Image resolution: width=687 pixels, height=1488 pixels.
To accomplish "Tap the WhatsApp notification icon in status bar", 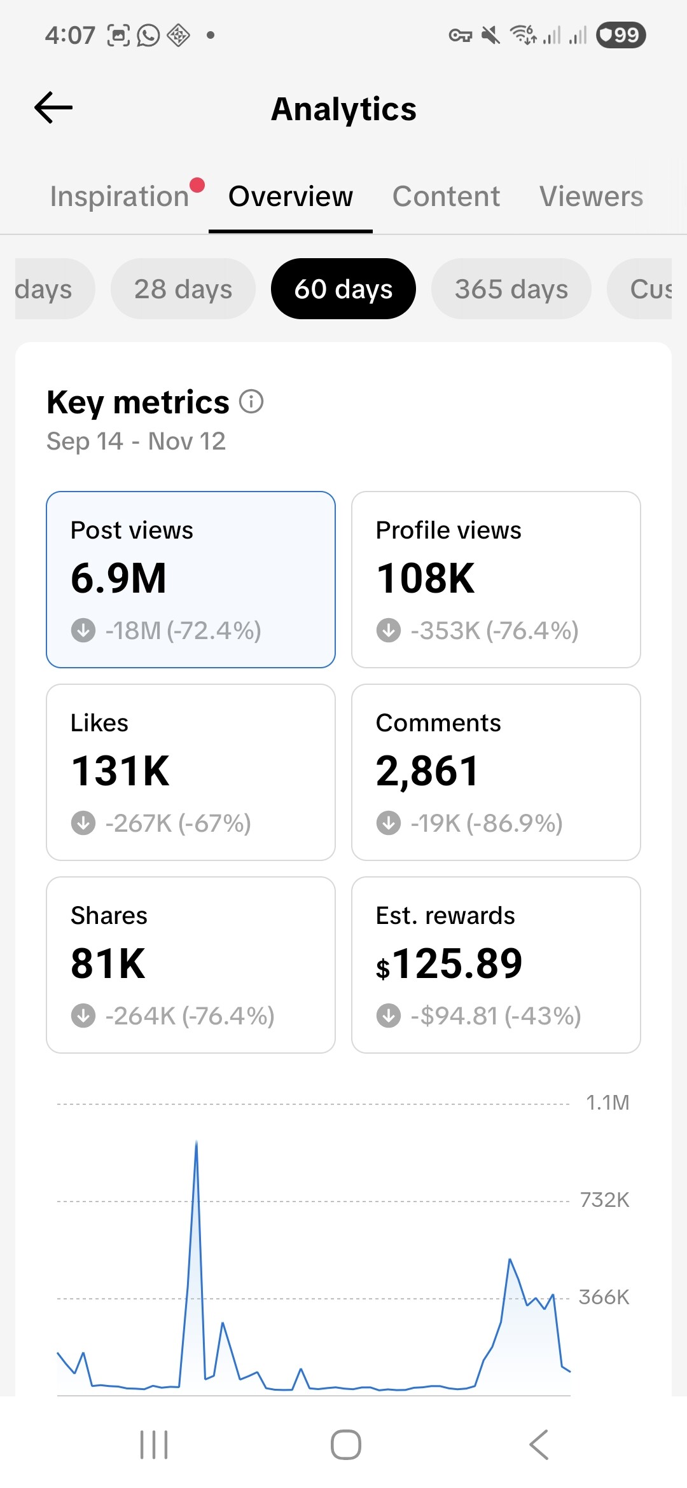I will tap(148, 35).
